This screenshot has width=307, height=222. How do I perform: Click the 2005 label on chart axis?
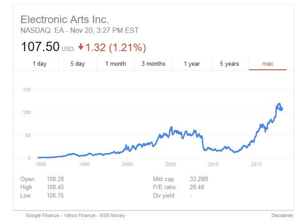point(170,164)
